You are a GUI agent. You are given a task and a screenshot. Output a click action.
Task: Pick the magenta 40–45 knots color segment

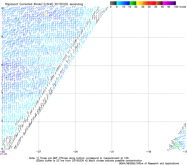166,3
